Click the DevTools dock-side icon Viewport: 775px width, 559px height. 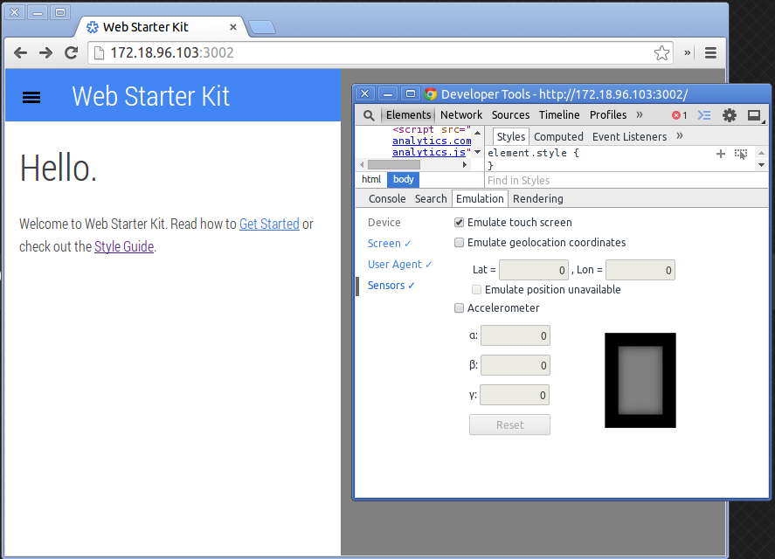[753, 115]
